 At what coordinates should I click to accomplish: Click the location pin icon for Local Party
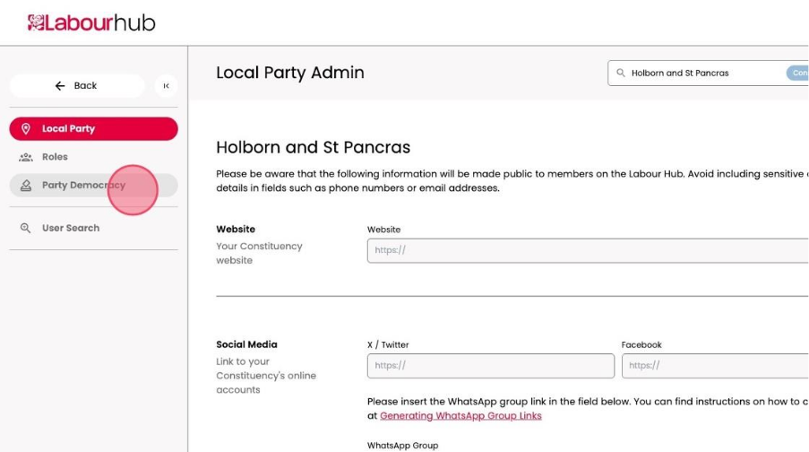25,129
